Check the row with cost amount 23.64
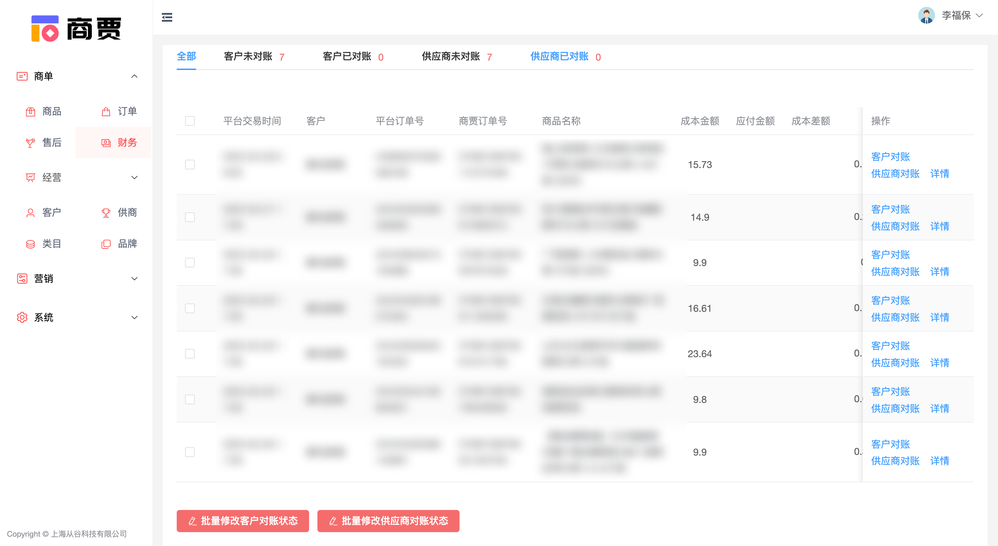Screen dimensions: 998x546 pyautogui.click(x=190, y=353)
